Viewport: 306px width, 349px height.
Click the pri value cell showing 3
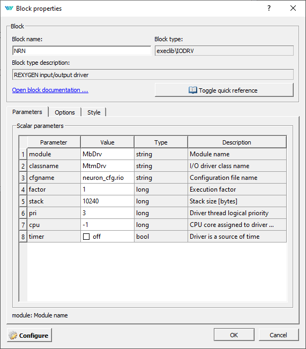coord(107,213)
